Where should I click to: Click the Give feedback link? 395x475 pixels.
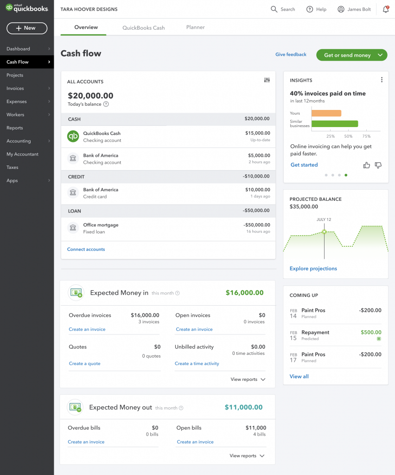291,55
